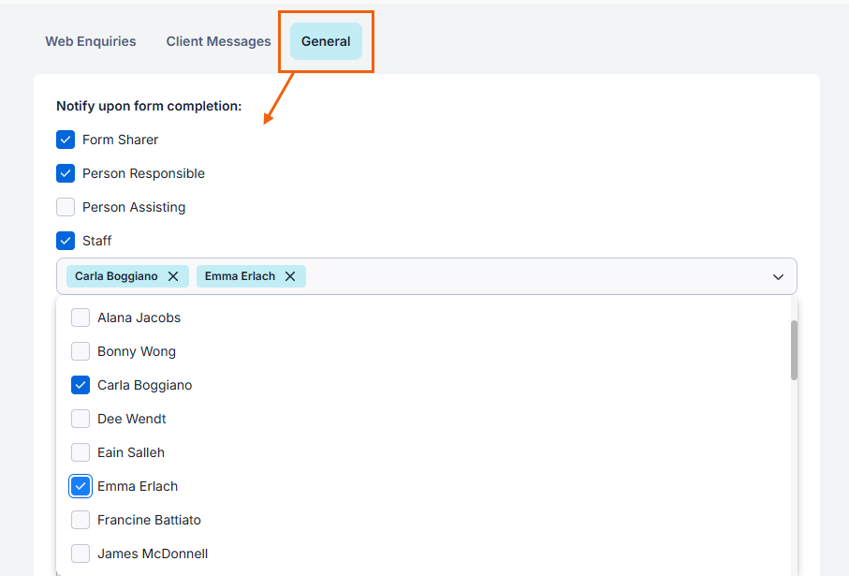The image size is (849, 576).
Task: Select Francine Battiato checkbox
Action: 81,520
